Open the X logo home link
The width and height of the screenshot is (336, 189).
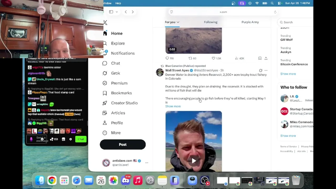105,23
